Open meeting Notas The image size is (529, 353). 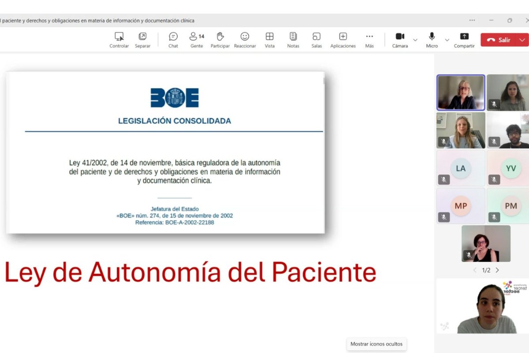click(293, 39)
